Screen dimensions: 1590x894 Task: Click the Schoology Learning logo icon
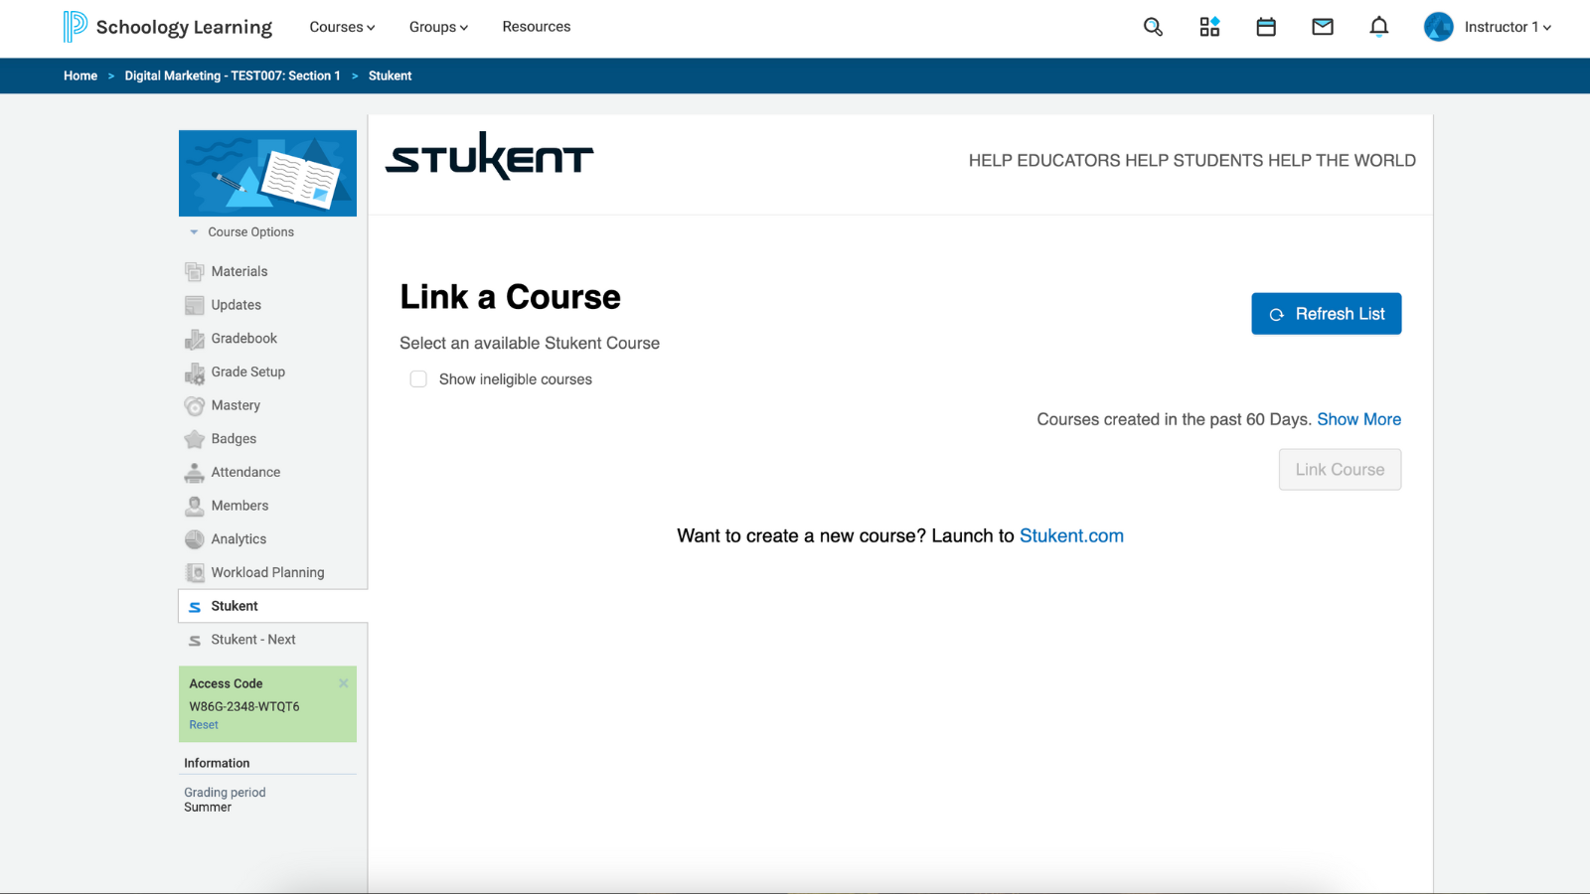(x=75, y=27)
